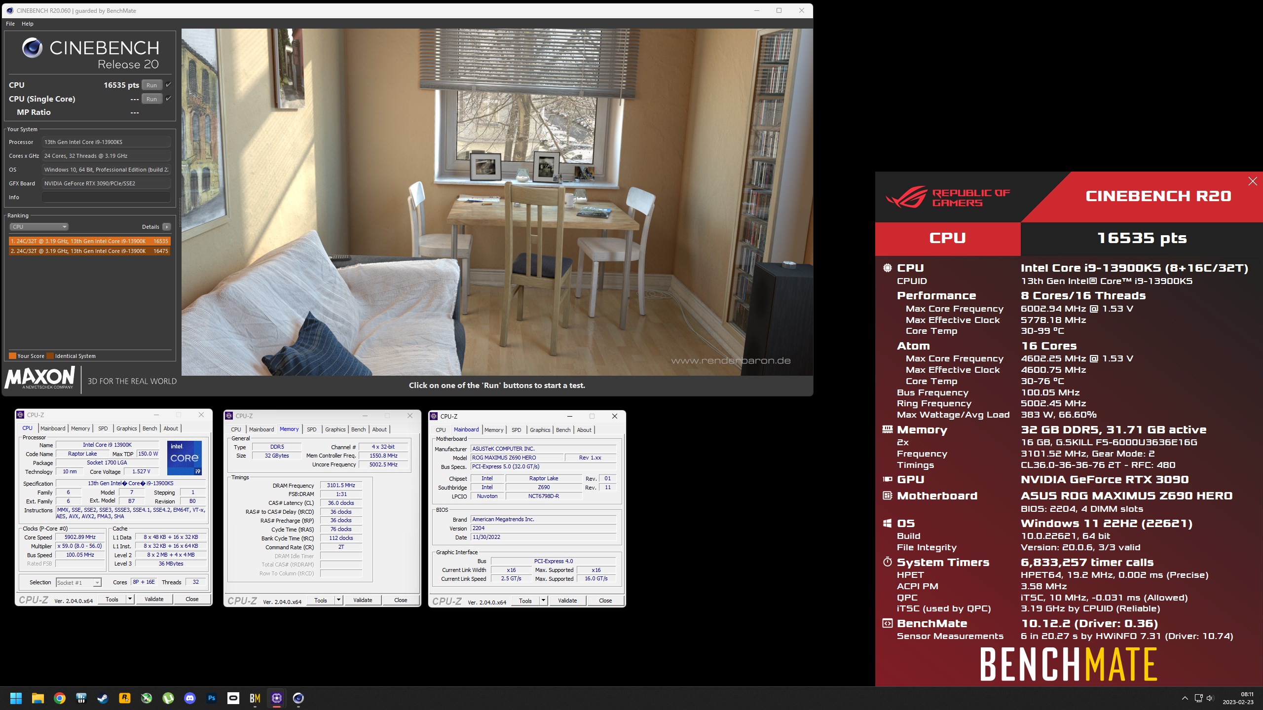Toggle the CPU test checkbox in Cinebench
Image resolution: width=1263 pixels, height=710 pixels.
[168, 85]
